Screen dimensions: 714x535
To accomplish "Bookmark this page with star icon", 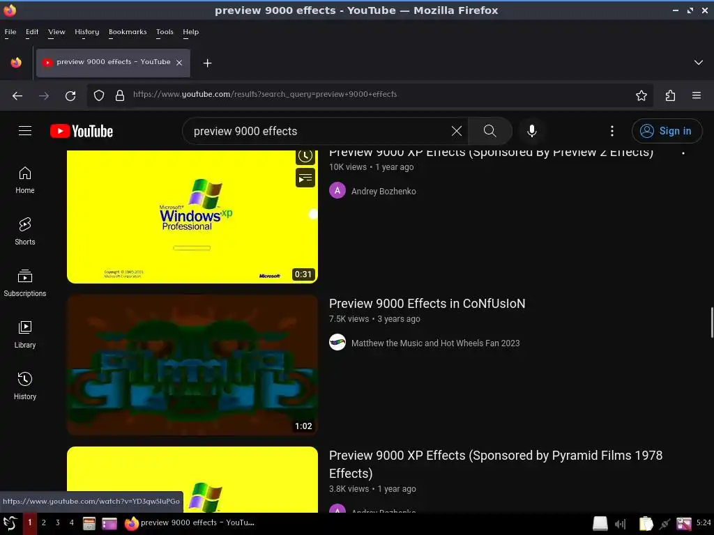I will tap(641, 95).
